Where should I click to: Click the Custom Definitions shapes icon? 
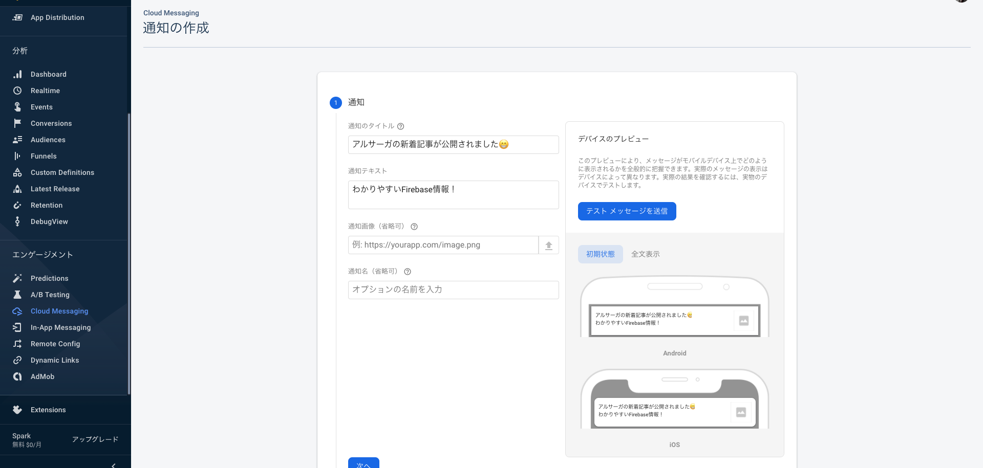(17, 172)
